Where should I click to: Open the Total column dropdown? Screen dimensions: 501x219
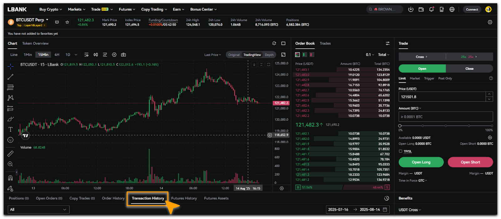384,55
